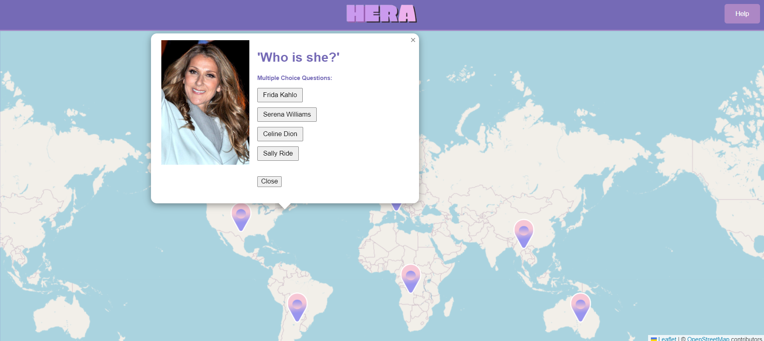Click the 'Who is she?' heading
Screen dimensions: 764x341
click(298, 57)
